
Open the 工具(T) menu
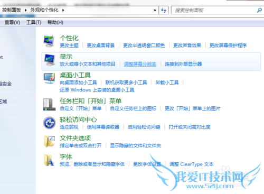pyautogui.click(x=34, y=22)
